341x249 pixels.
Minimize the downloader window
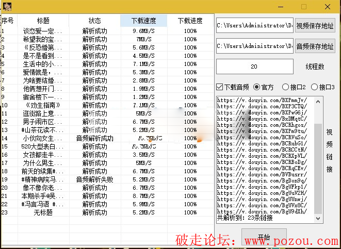pyautogui.click(x=281, y=7)
